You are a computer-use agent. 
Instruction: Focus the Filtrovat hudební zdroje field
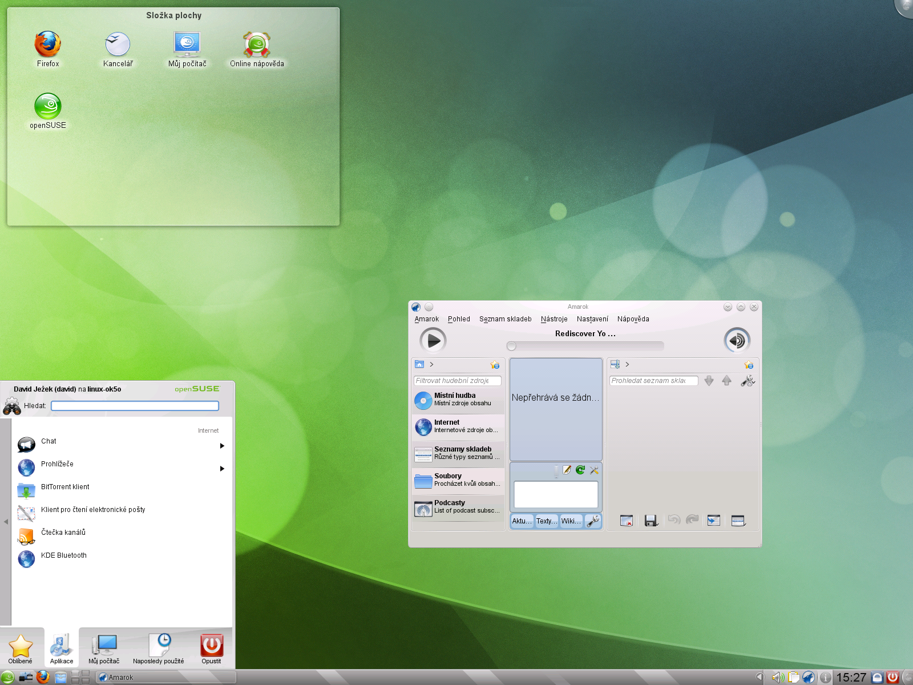tap(457, 381)
